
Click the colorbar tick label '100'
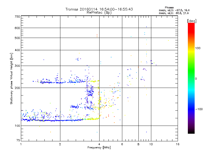point(198,48)
